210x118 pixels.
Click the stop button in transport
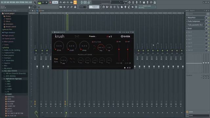[x=47, y=2]
